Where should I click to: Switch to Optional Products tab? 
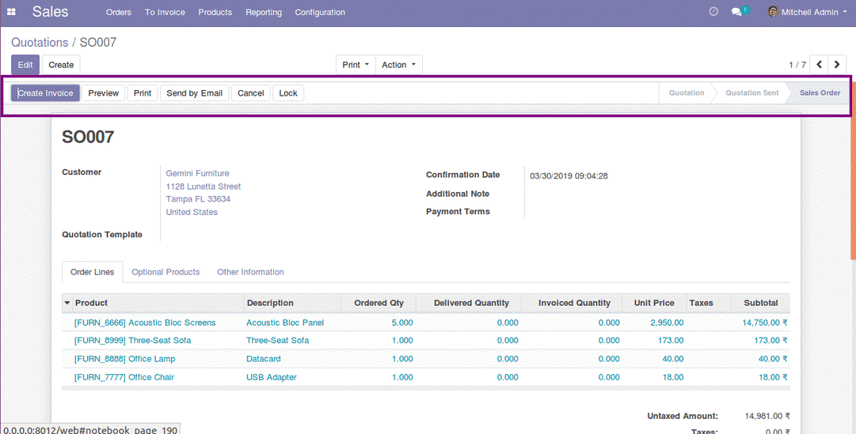pyautogui.click(x=165, y=272)
